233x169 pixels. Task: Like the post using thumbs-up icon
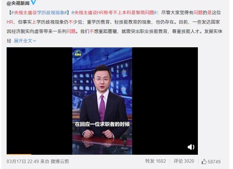click(204, 162)
